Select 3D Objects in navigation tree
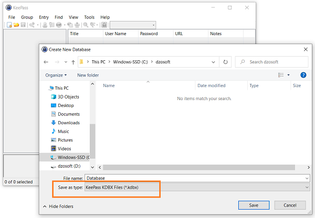The image size is (315, 218). (x=65, y=96)
